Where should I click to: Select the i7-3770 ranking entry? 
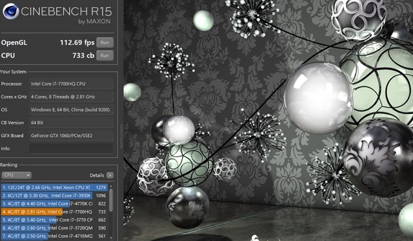[54, 220]
